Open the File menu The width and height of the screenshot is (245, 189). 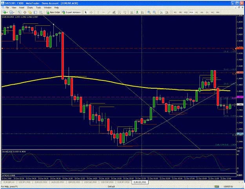point(7,7)
